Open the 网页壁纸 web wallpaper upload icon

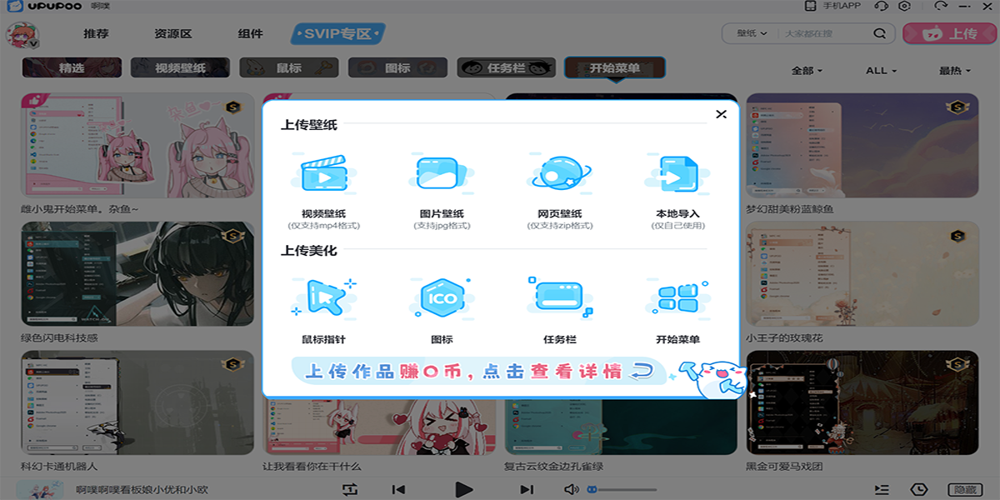pos(558,175)
